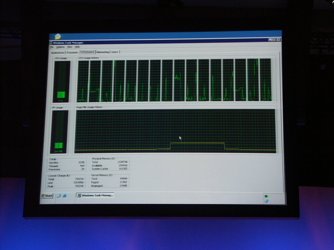Viewport: 334px width, 250px height.
Task: Click the Processes value 29
Action: (x=83, y=169)
